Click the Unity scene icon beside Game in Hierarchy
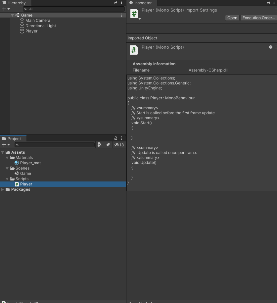Viewport: 277px width, 303px height. (x=18, y=15)
